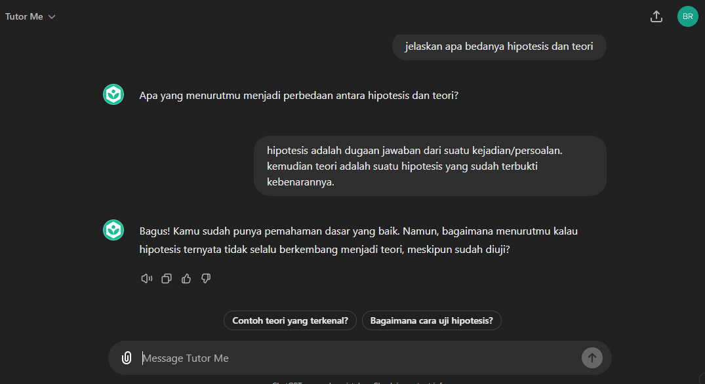Click Tutor Me avatar beside first reply
The image size is (705, 384).
pos(113,94)
